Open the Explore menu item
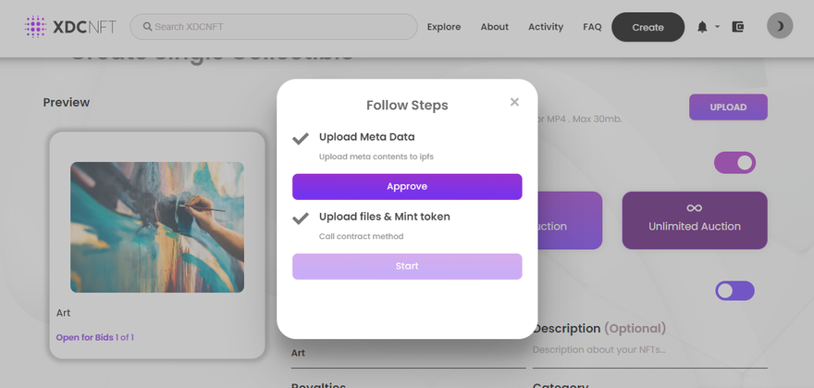The image size is (814, 388). (x=444, y=27)
